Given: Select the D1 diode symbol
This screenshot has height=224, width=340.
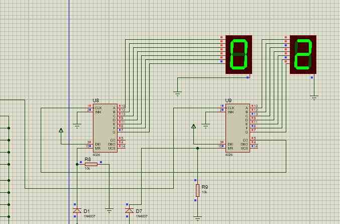Looking at the screenshot, I should point(77,210).
